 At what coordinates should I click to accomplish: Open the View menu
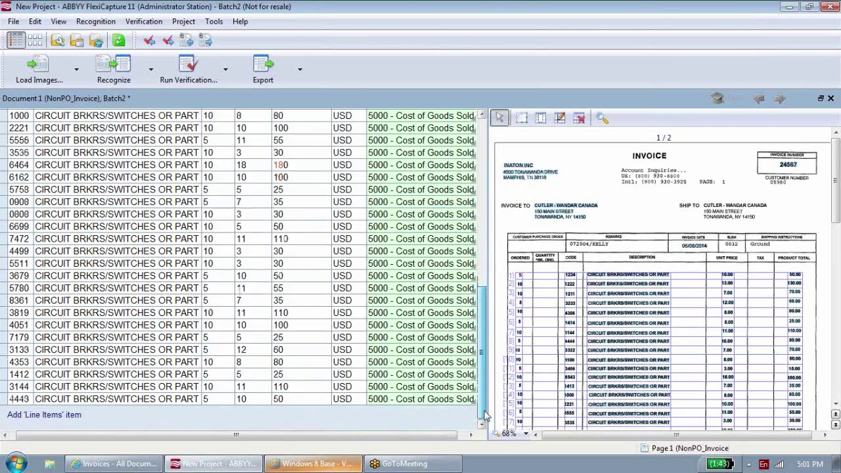coord(58,22)
